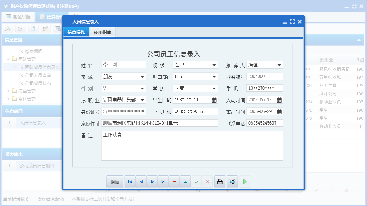
Task: Run the green execute arrow icon
Action: (244, 181)
